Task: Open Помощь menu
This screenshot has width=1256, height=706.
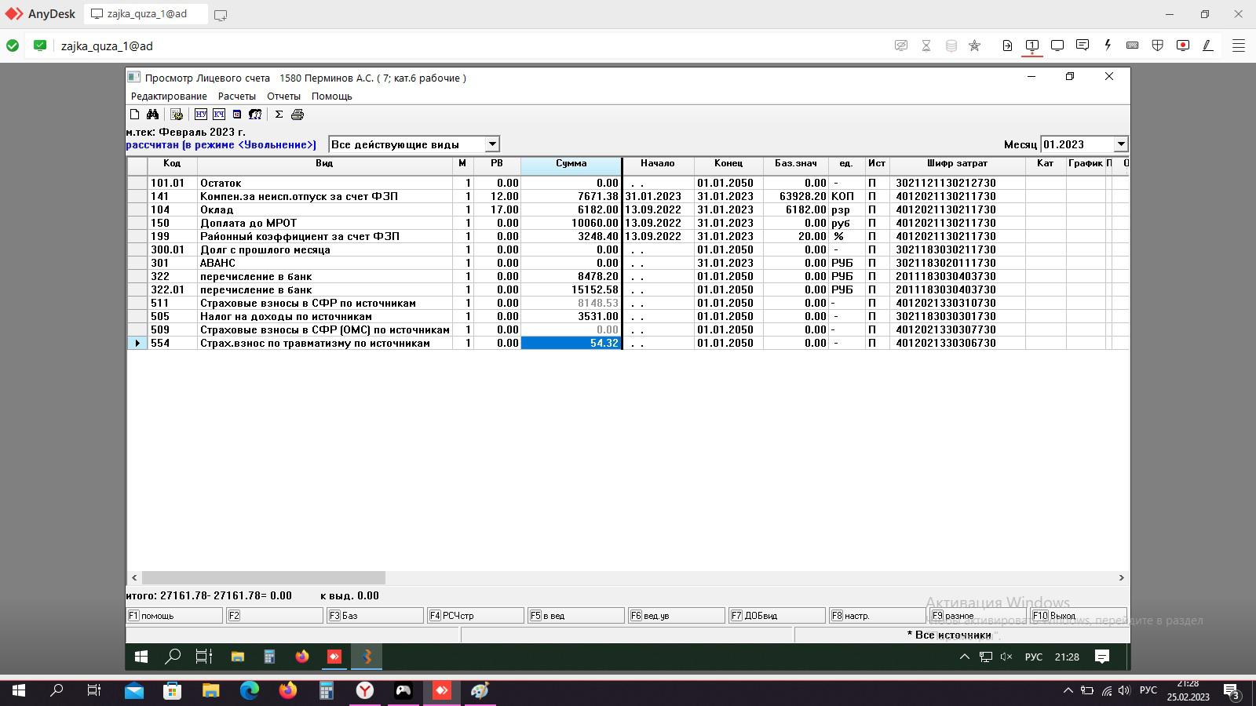Action: click(x=332, y=96)
